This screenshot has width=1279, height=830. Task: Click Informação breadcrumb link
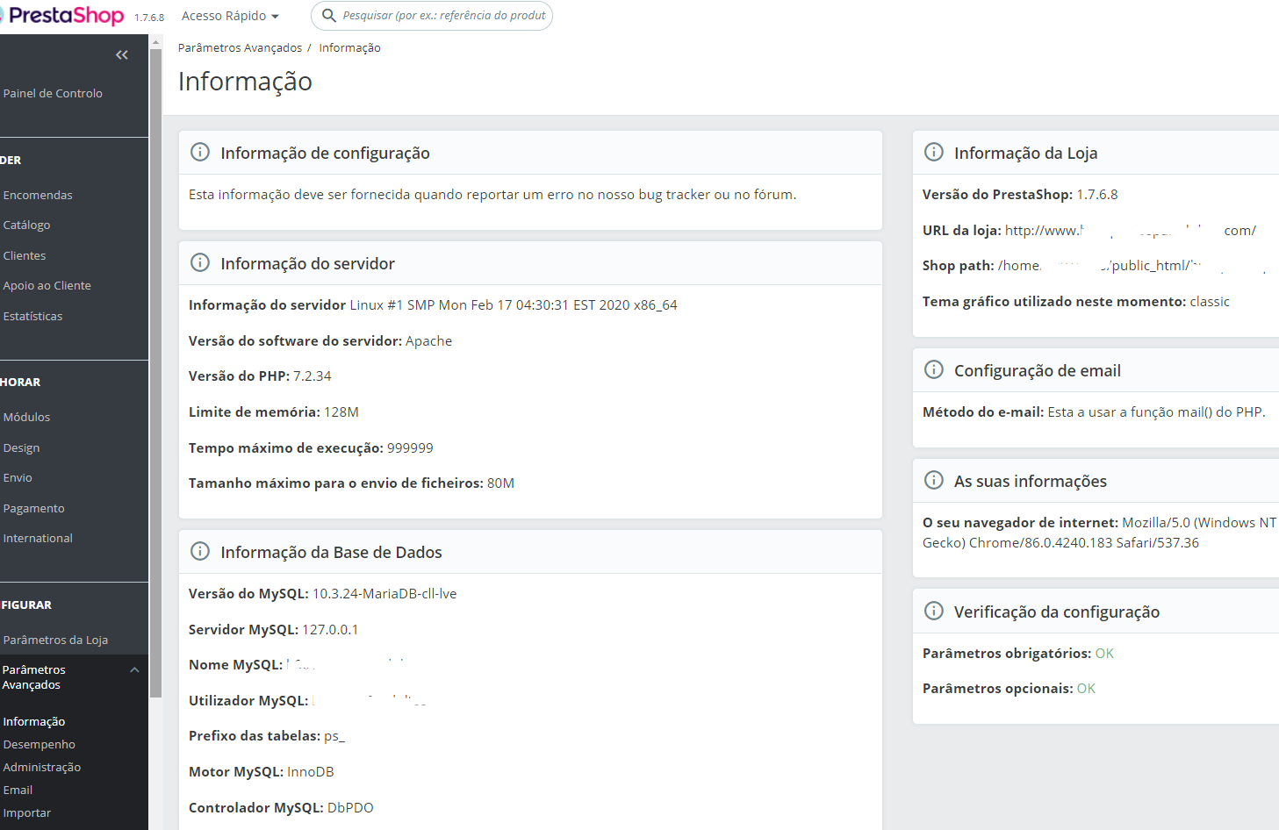pyautogui.click(x=349, y=47)
